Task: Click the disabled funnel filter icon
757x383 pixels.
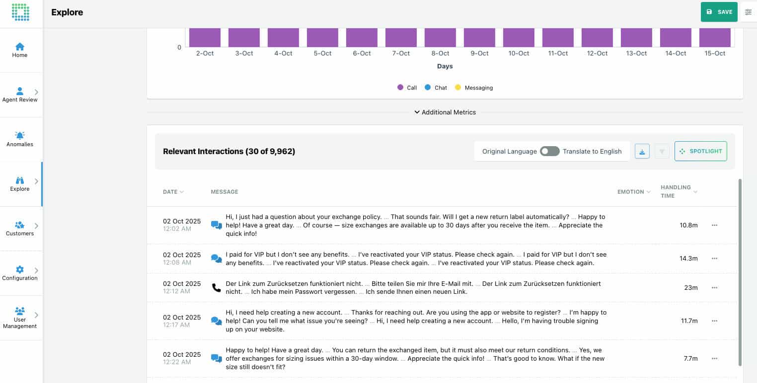Action: pyautogui.click(x=662, y=152)
